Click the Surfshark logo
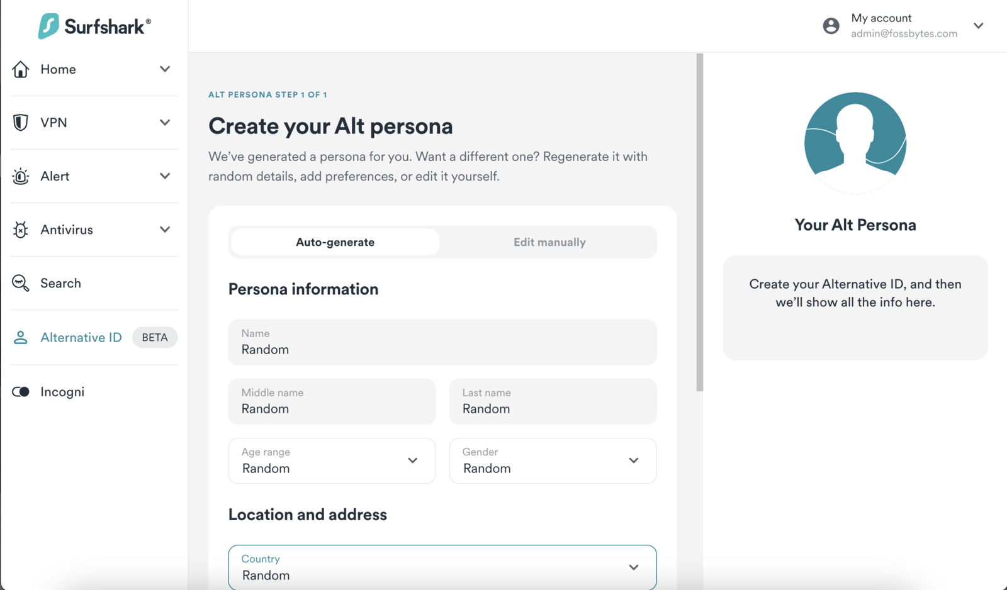 click(94, 26)
